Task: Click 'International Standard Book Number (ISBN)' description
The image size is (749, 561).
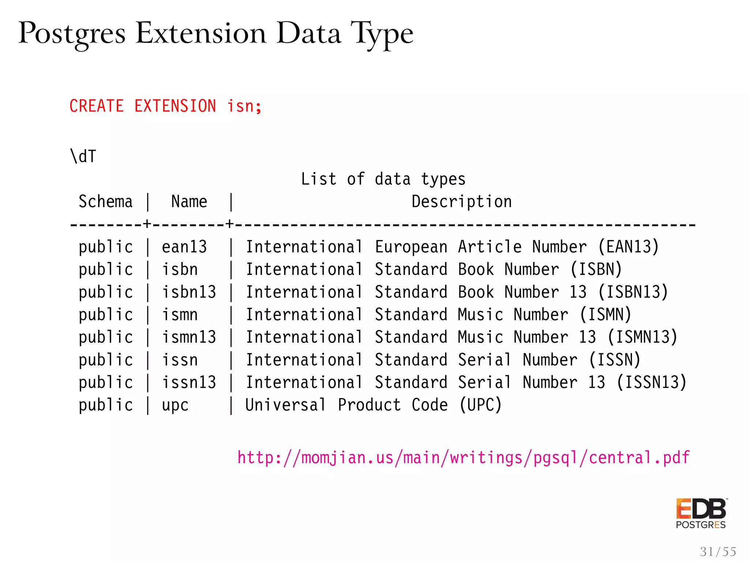Action: [x=434, y=270]
